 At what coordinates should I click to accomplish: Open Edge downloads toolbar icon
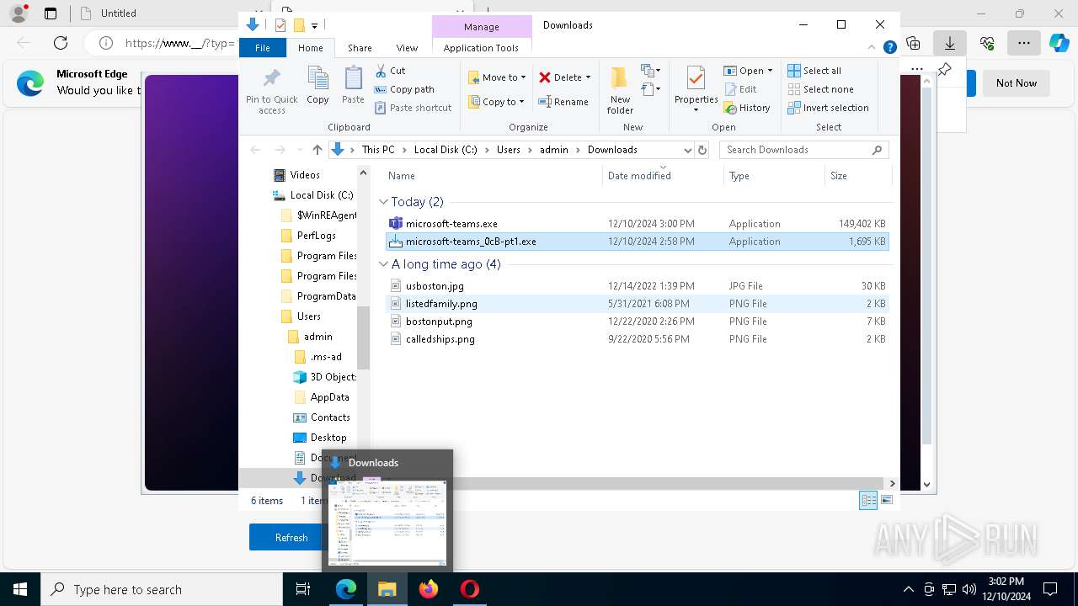[950, 43]
